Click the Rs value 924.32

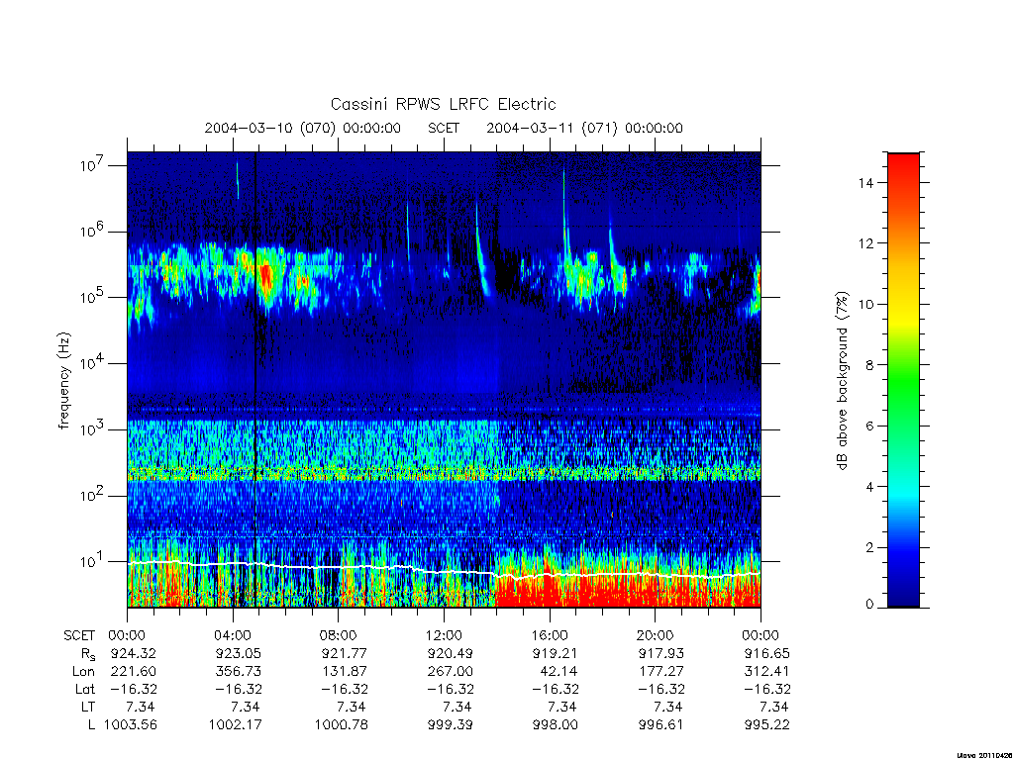pos(134,653)
